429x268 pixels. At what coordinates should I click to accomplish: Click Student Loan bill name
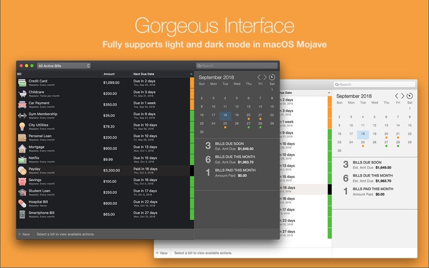(39, 191)
